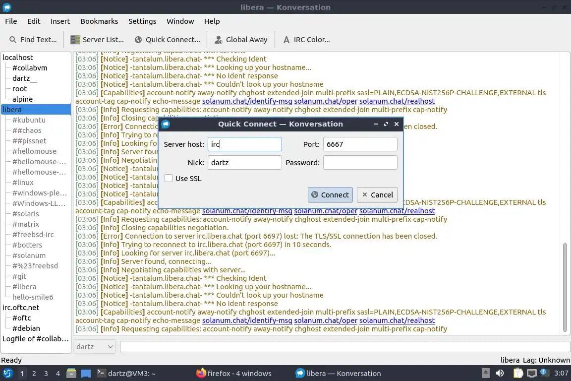Viewport: 571px width, 381px height.
Task: Click the Connect button in Quick Connect
Action: [330, 194]
